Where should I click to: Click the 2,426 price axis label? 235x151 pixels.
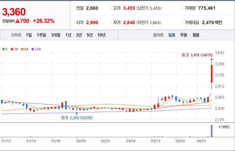220,108
